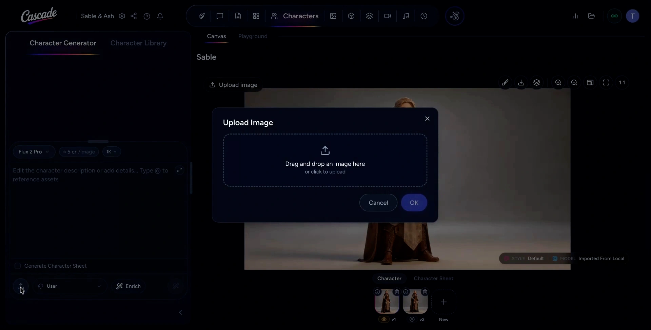Select the Playground tab
The height and width of the screenshot is (330, 651).
point(253,36)
